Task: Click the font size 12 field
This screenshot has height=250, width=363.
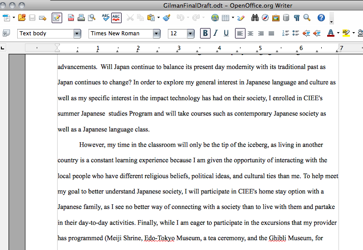Action: tap(177, 34)
